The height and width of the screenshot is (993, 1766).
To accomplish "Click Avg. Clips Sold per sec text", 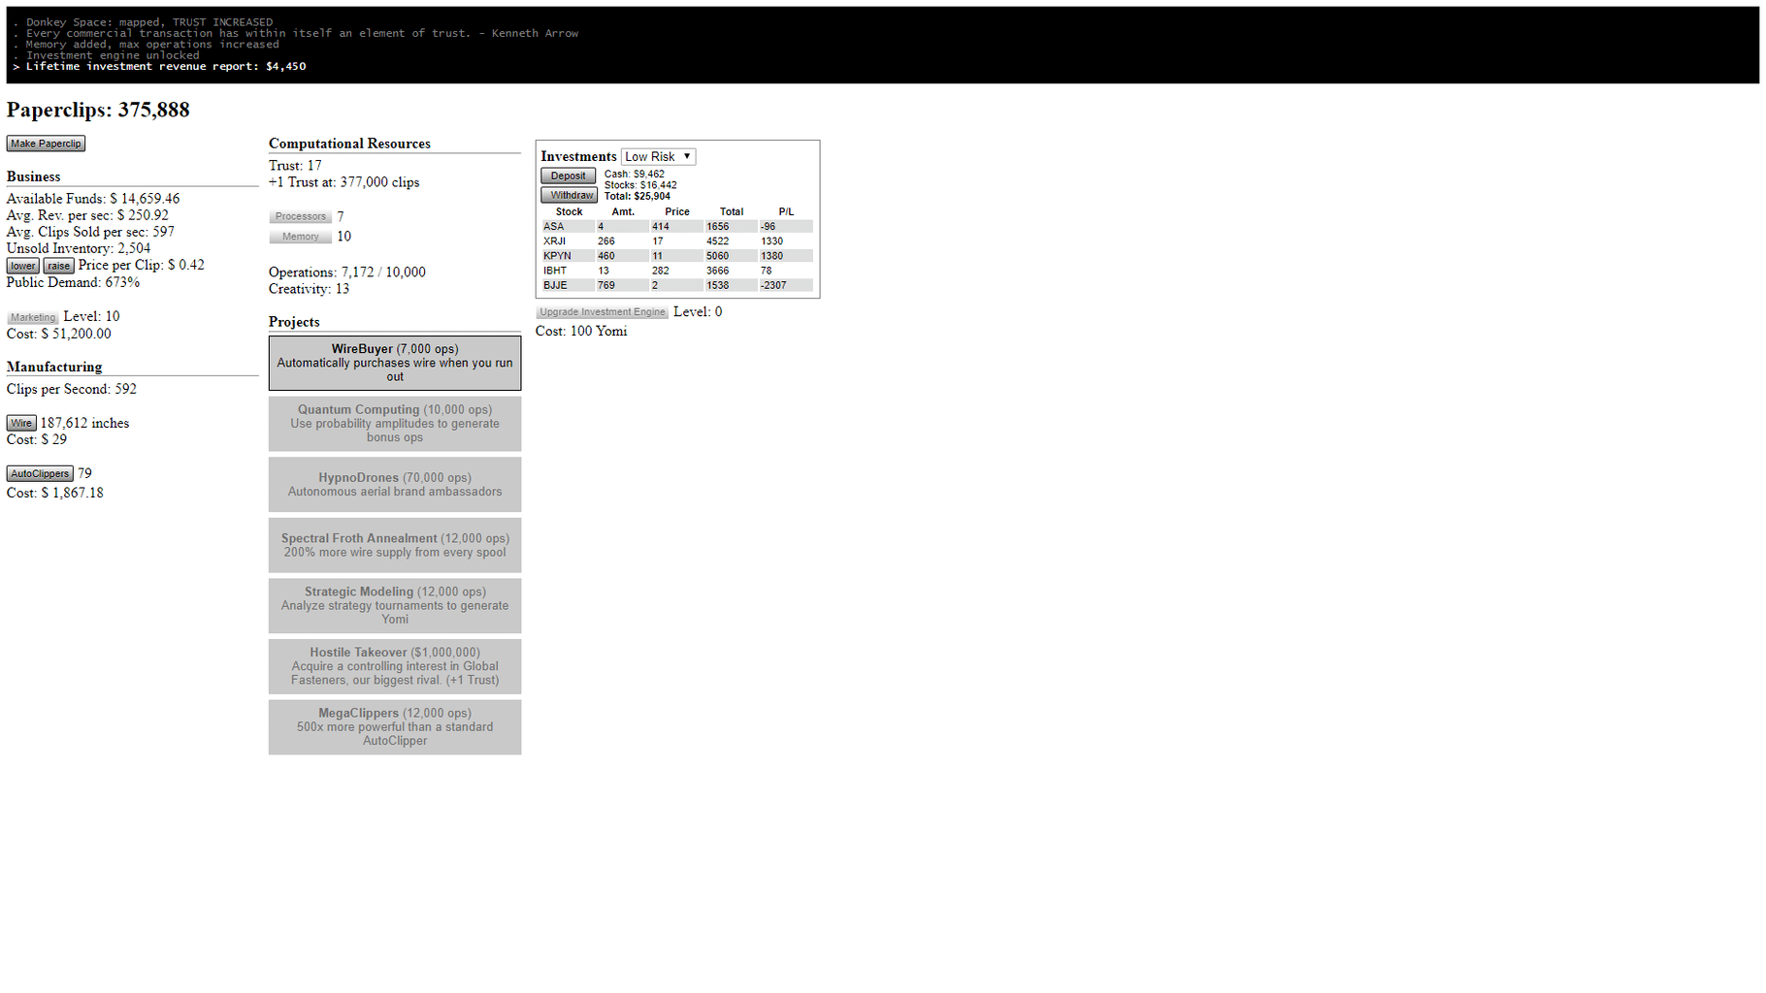I will (x=90, y=232).
